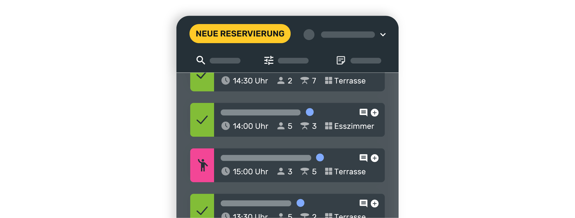The width and height of the screenshot is (575, 218).
Task: Click plus icon on 13:30 Uhr reservation
Action: (x=375, y=204)
